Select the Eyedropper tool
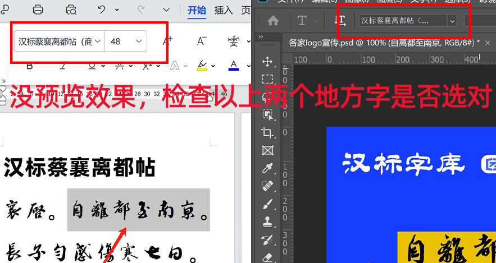This screenshot has height=263, width=496. [x=267, y=169]
